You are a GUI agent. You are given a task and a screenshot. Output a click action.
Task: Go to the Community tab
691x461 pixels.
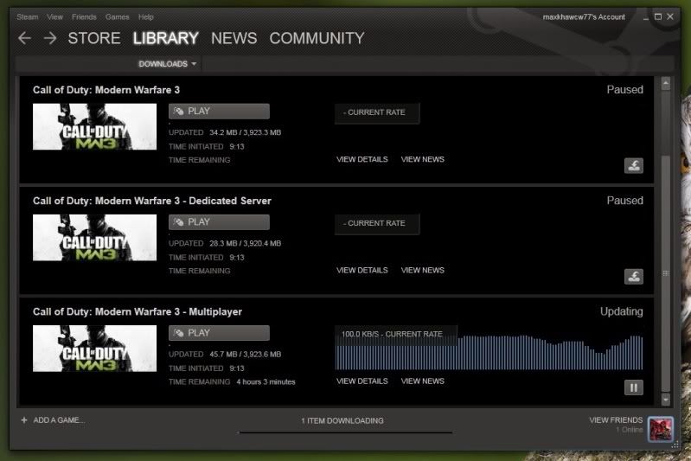[317, 38]
